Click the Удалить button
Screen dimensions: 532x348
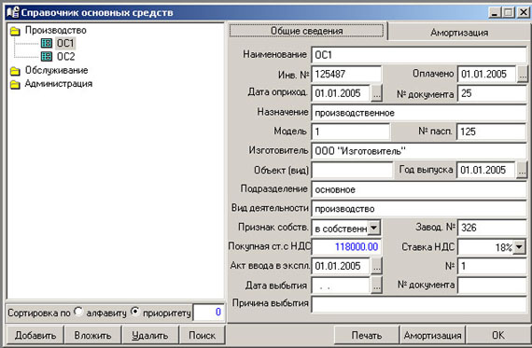point(150,336)
